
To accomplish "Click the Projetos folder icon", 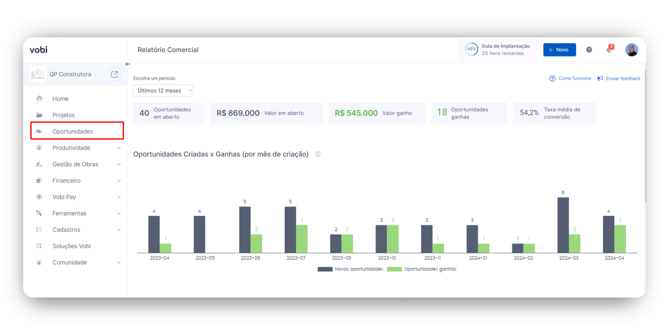I will [39, 115].
